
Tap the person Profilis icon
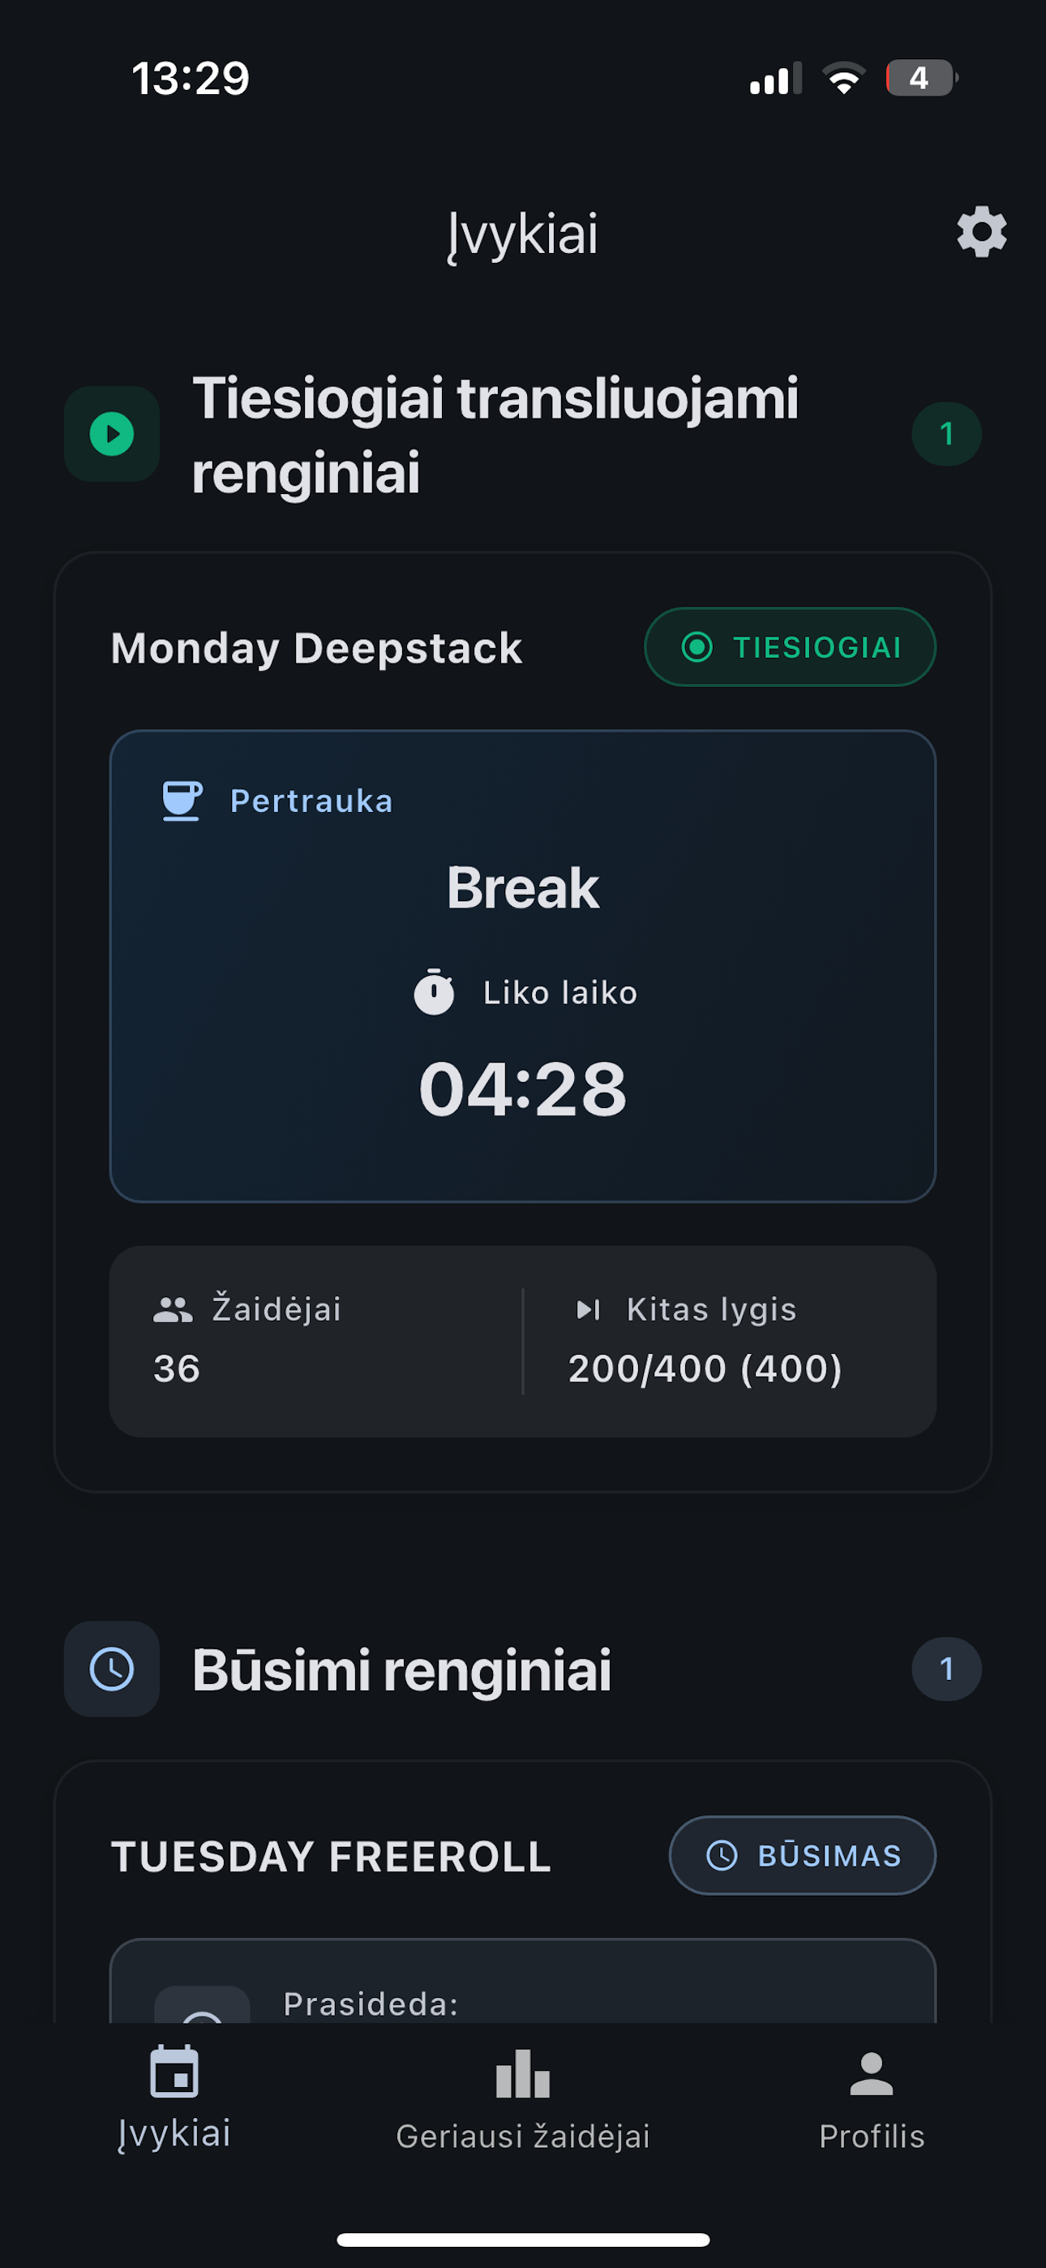coord(872,2074)
